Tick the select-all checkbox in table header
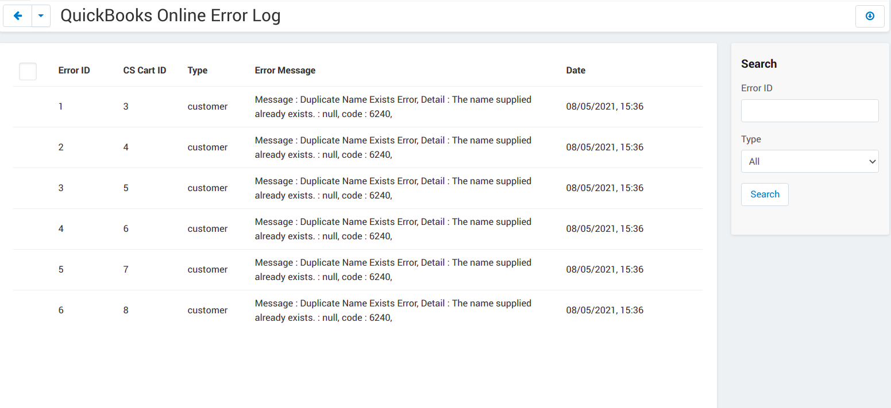Image resolution: width=891 pixels, height=408 pixels. pos(28,71)
